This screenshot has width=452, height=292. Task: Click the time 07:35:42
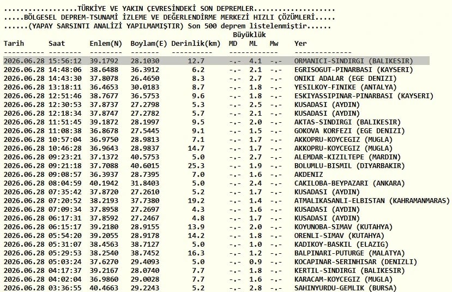tap(65, 192)
